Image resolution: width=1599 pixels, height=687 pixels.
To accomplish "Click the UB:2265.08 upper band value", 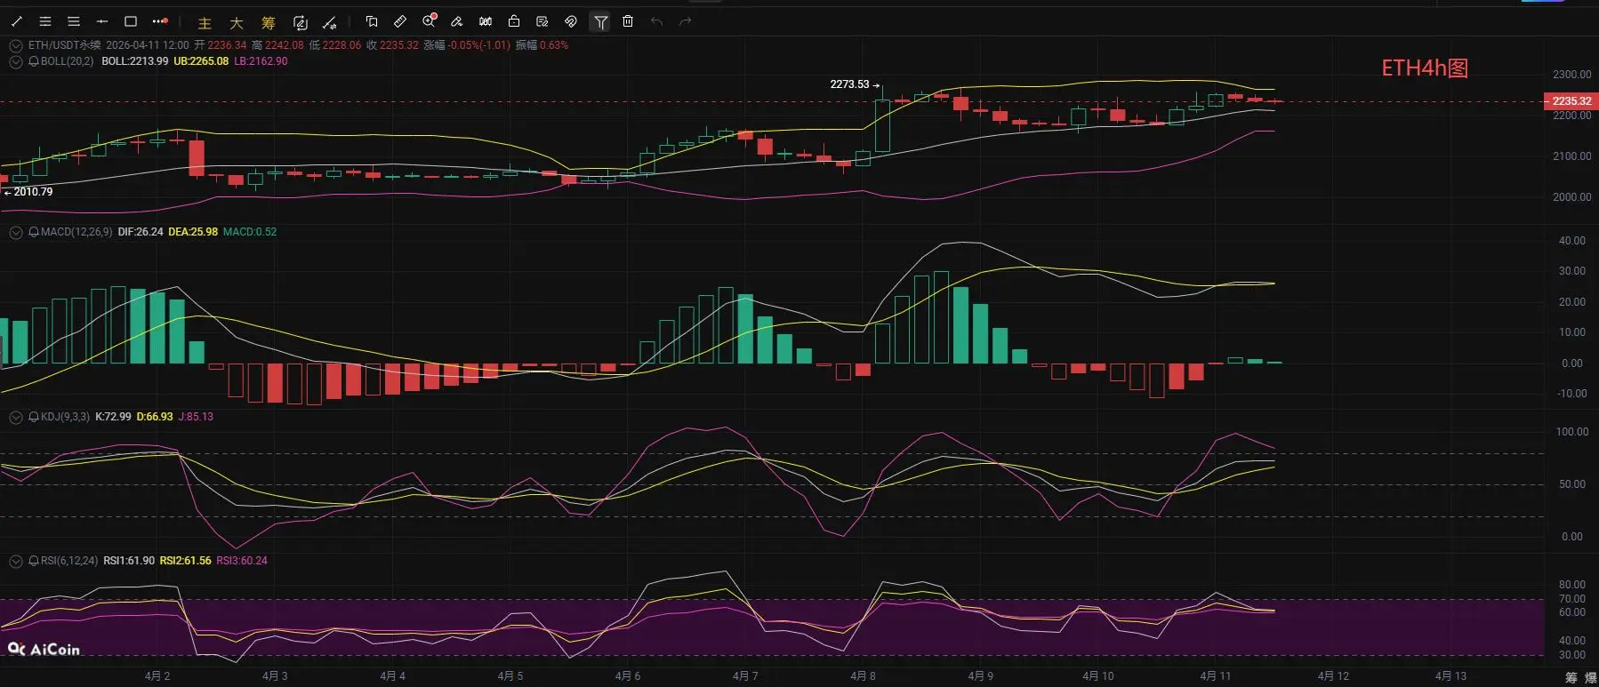I will pyautogui.click(x=201, y=61).
